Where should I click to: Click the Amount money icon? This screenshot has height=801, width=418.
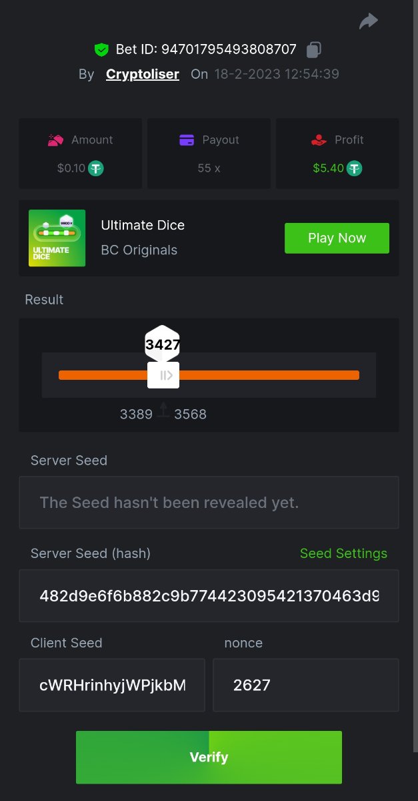[x=56, y=140]
